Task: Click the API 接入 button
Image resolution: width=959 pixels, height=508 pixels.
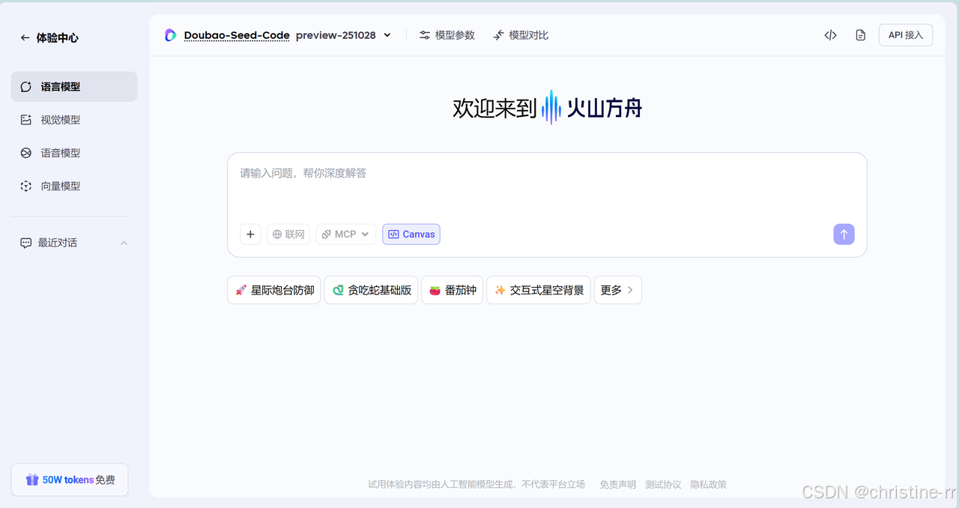Action: coord(905,34)
